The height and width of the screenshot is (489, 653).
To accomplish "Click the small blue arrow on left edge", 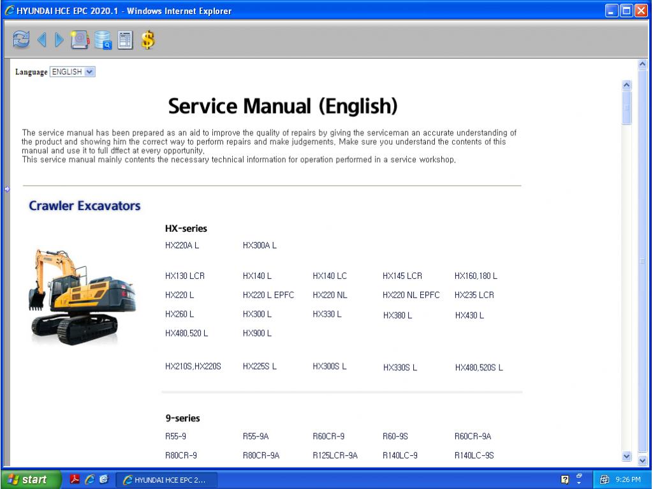I will (x=7, y=189).
